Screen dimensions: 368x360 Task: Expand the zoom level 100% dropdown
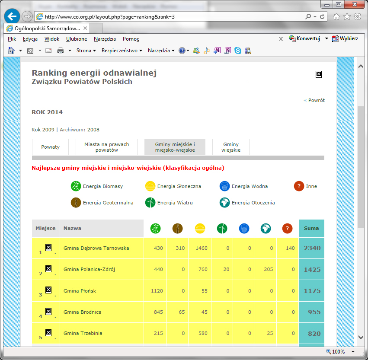353,352
